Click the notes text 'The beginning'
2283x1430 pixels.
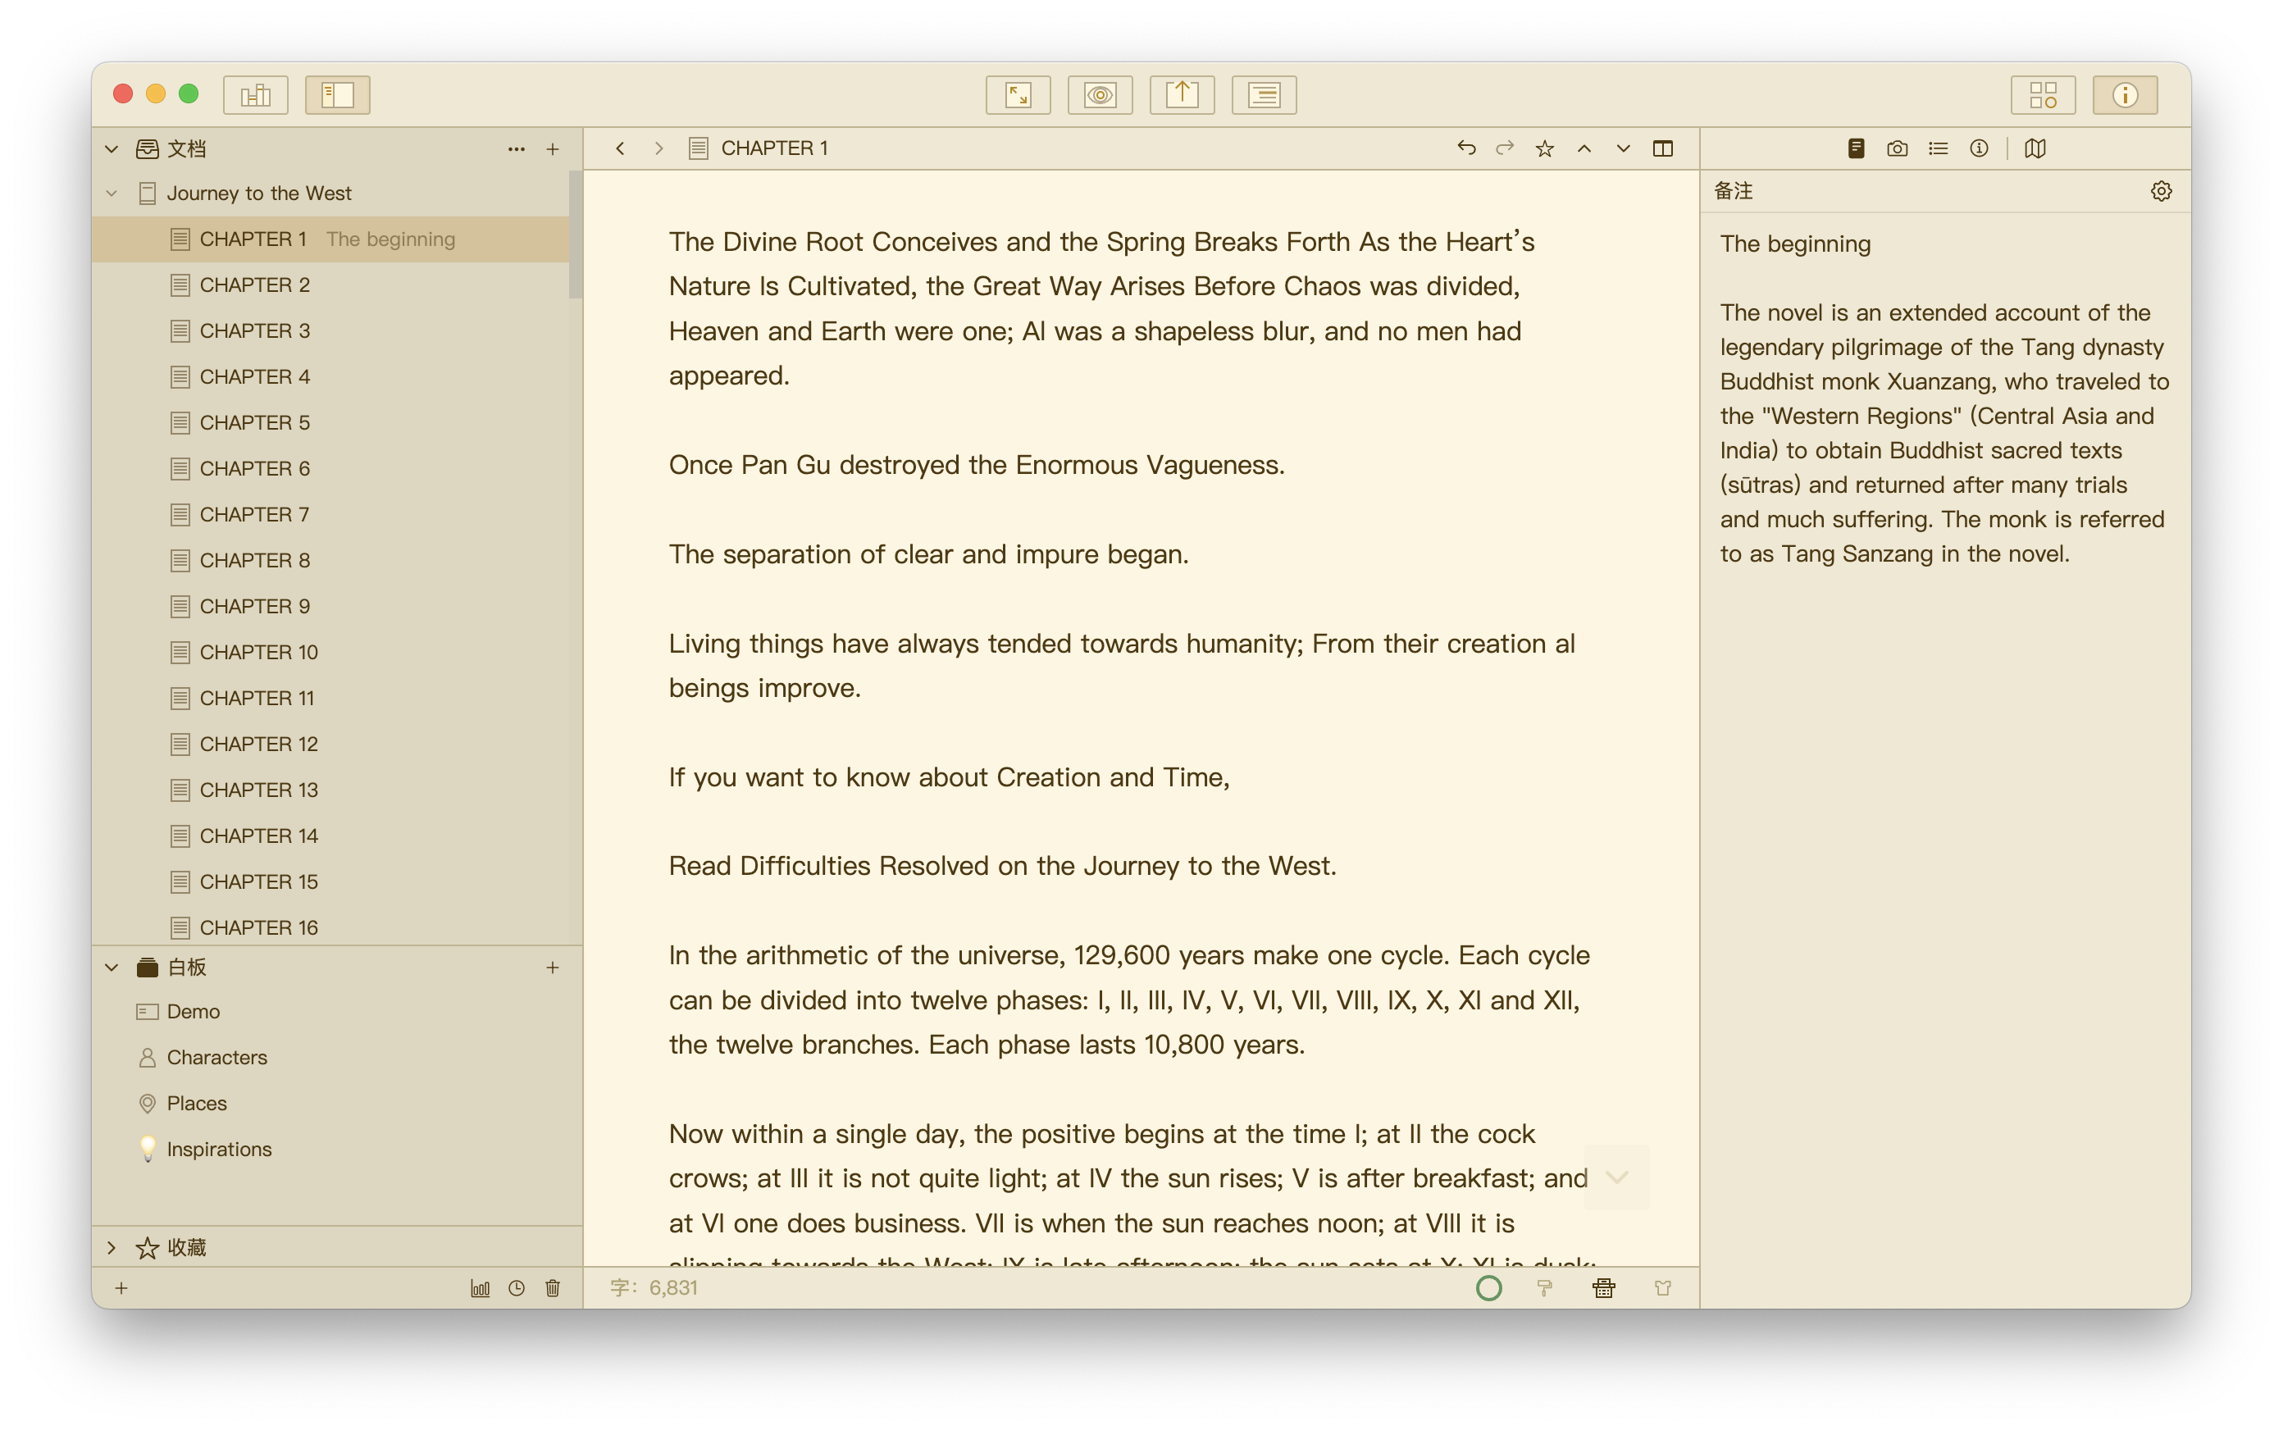point(1795,244)
